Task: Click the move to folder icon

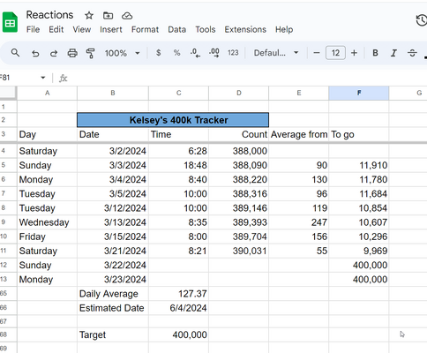Action: (108, 15)
